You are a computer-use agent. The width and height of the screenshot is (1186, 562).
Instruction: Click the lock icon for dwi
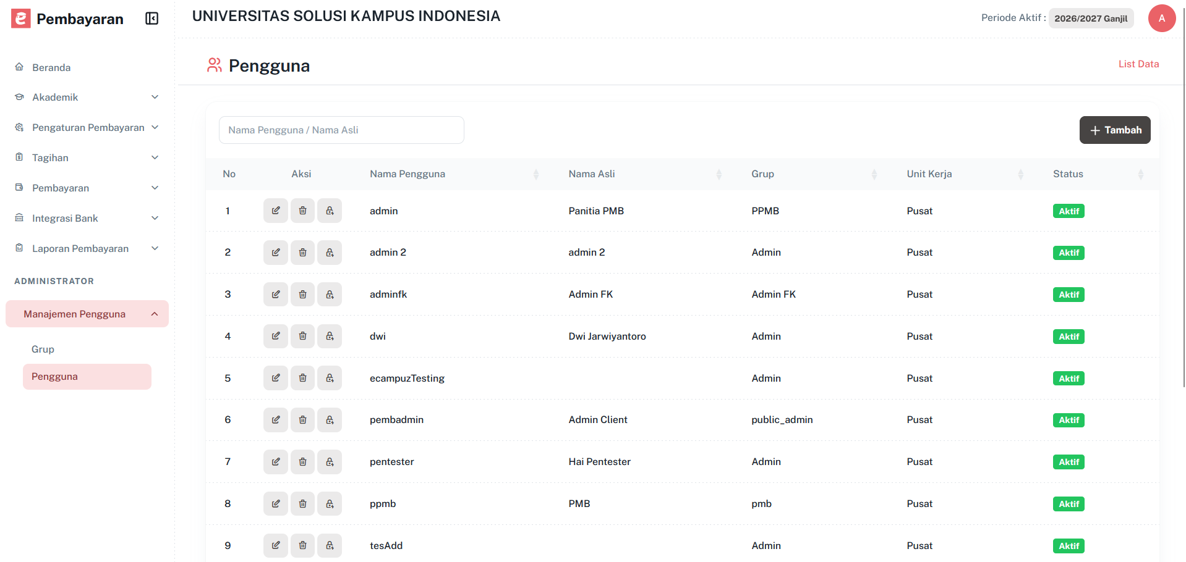coord(330,336)
